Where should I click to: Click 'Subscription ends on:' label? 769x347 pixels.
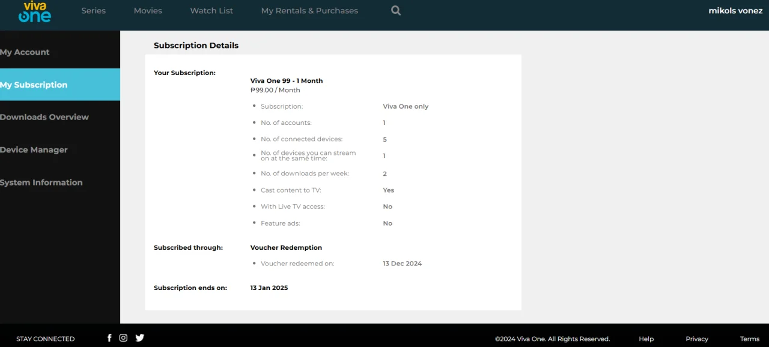point(190,288)
